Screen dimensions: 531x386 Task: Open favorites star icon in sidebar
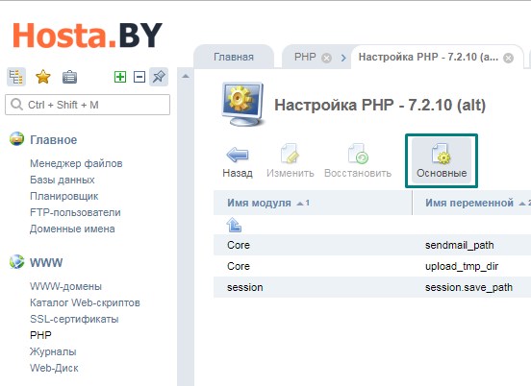pyautogui.click(x=43, y=77)
